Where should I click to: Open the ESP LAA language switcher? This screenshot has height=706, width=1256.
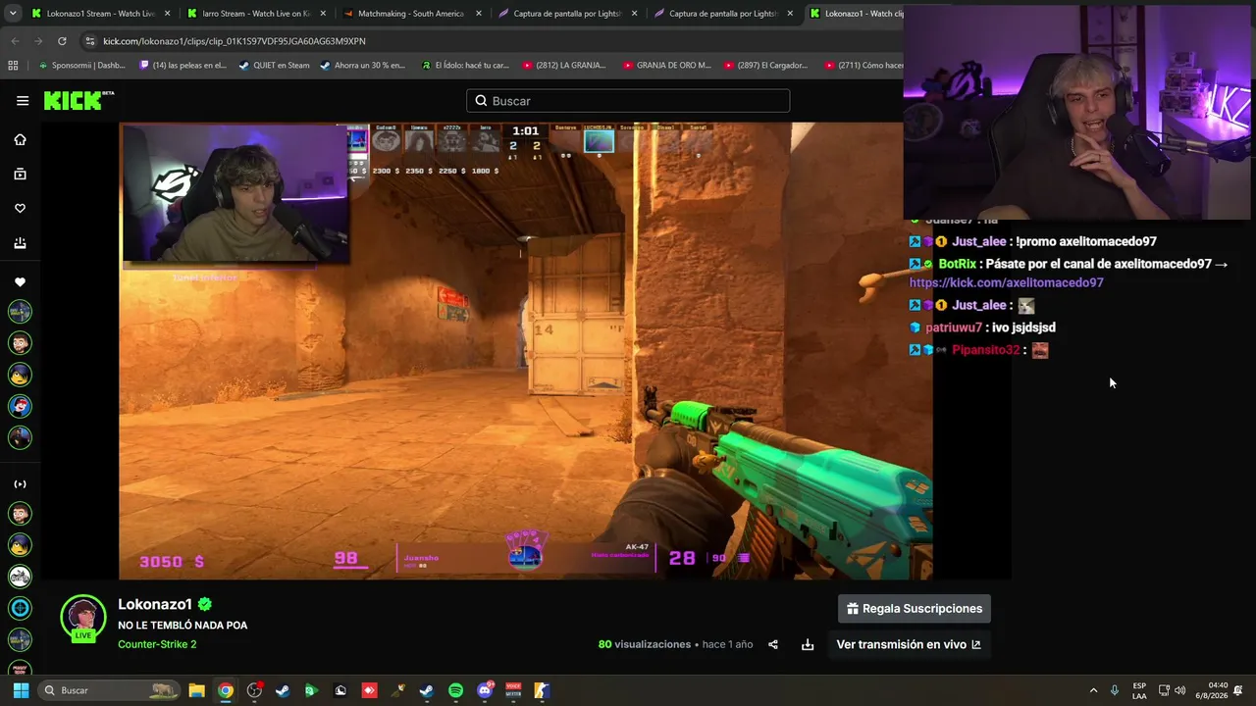click(1139, 690)
